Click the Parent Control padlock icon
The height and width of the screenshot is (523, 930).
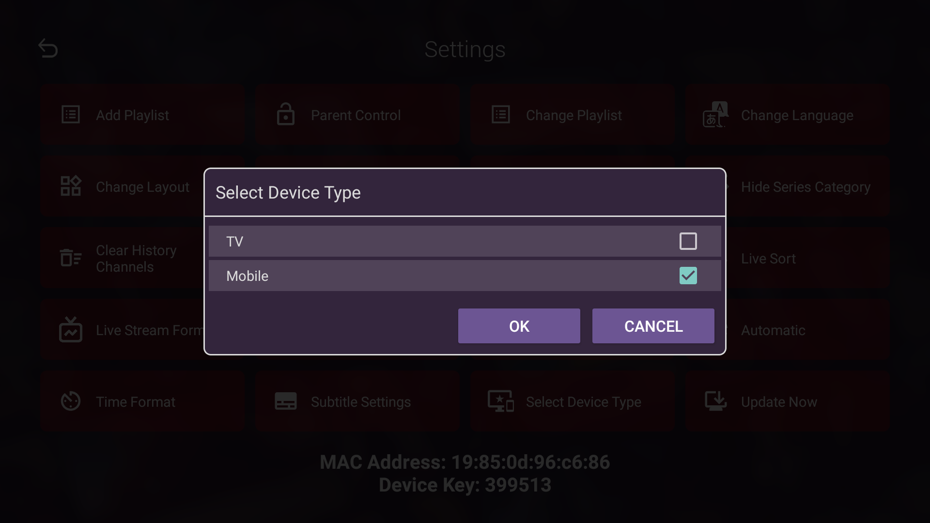(x=285, y=114)
